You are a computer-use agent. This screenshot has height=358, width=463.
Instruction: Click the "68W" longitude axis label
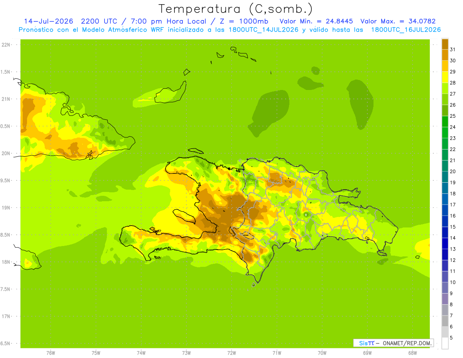(412, 353)
